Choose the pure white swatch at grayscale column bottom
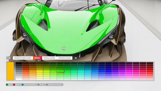 [x=19, y=79]
